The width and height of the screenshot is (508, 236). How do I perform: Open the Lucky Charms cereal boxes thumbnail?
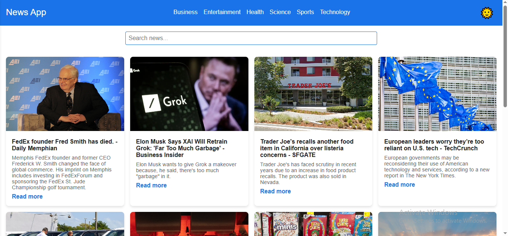tap(313, 224)
